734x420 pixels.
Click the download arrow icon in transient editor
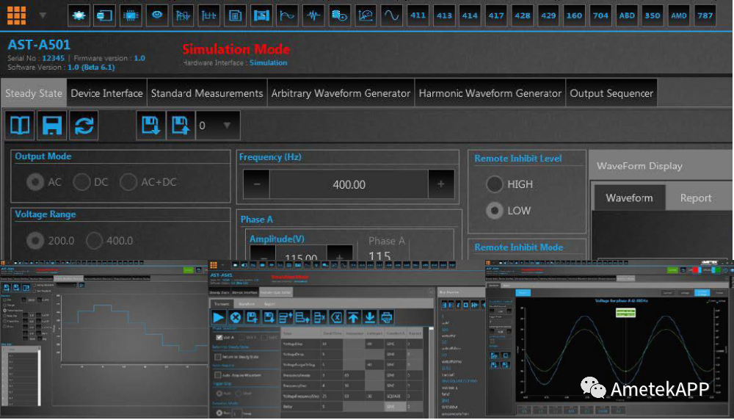370,317
